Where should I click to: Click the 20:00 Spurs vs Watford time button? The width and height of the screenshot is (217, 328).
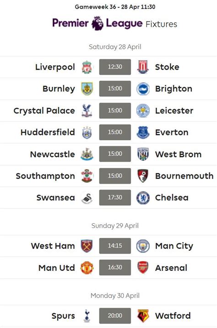click(115, 316)
